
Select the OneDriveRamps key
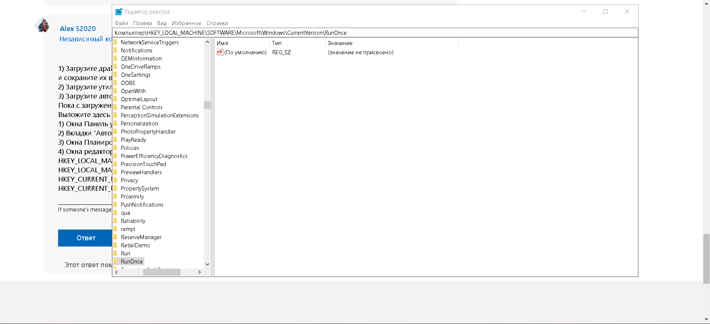click(x=141, y=67)
